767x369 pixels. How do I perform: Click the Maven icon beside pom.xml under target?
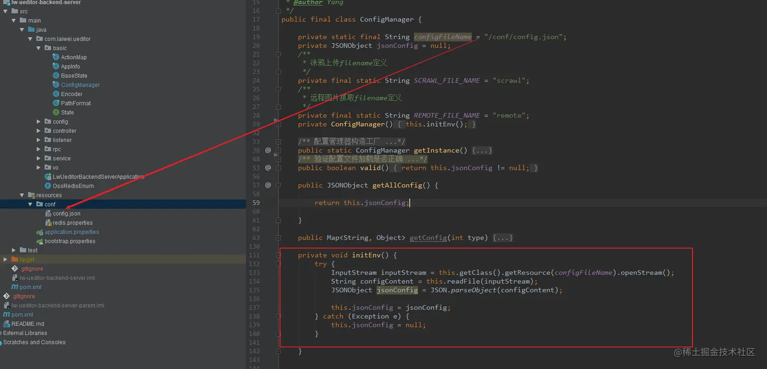[15, 287]
